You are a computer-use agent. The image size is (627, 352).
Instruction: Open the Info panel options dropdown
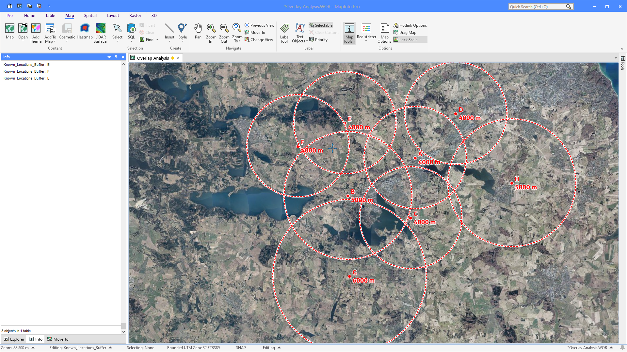tap(109, 57)
